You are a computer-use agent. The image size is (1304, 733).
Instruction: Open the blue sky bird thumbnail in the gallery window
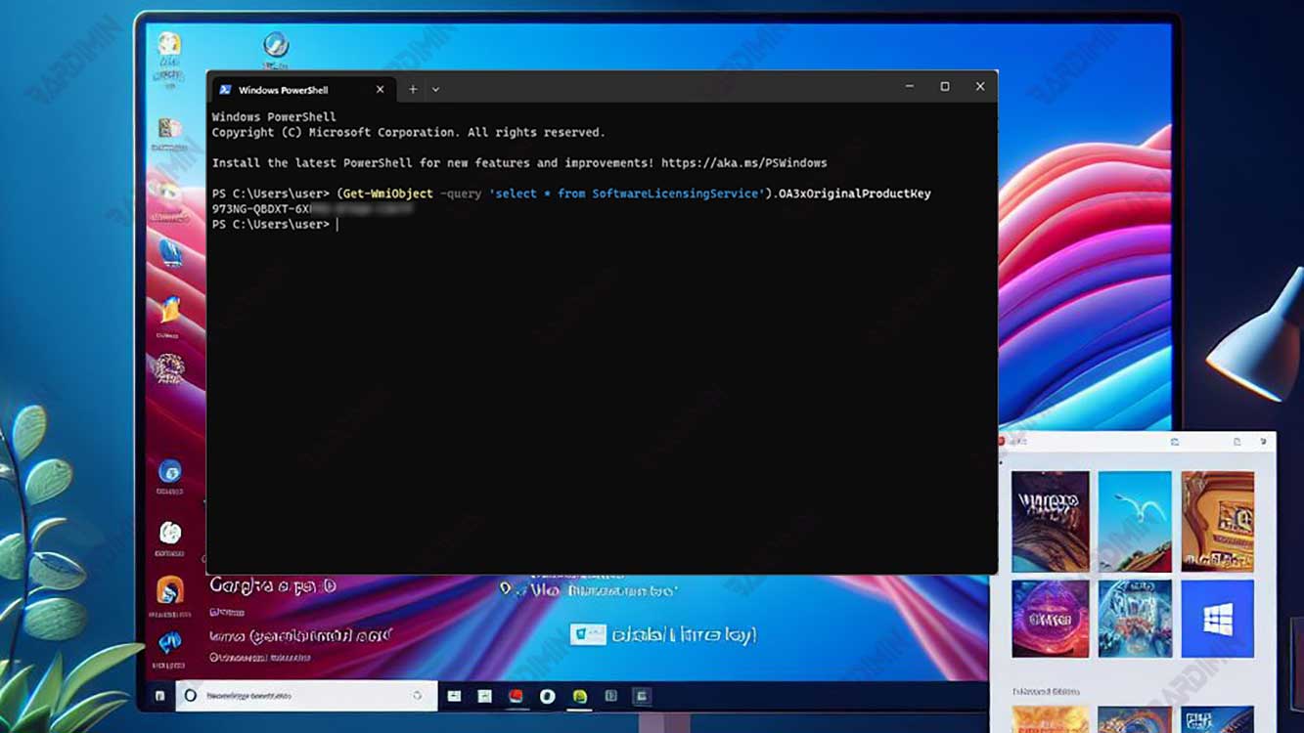[x=1135, y=522]
